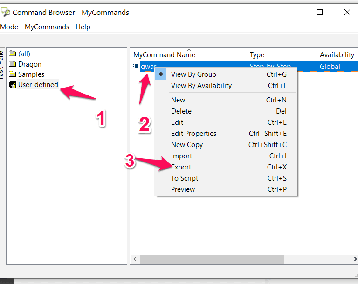Sort by MyCommand Name column header

pos(189,55)
